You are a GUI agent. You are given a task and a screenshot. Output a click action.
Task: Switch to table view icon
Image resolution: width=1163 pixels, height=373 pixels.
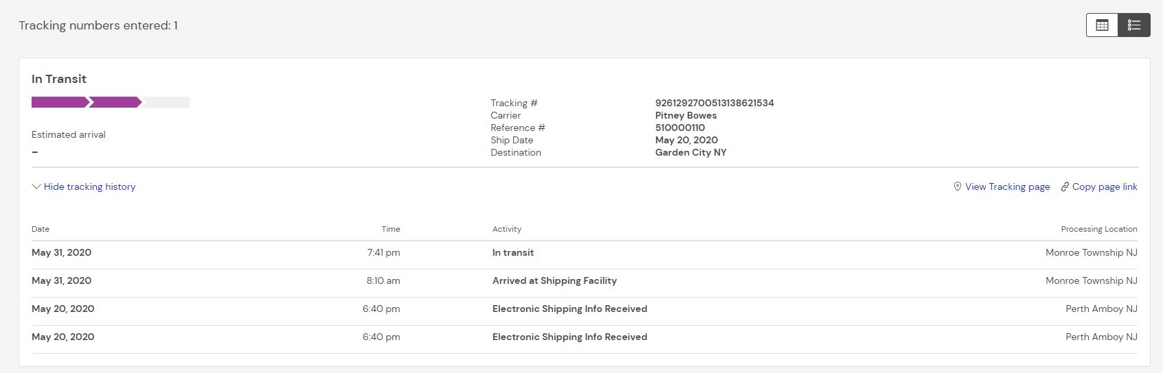coord(1102,25)
